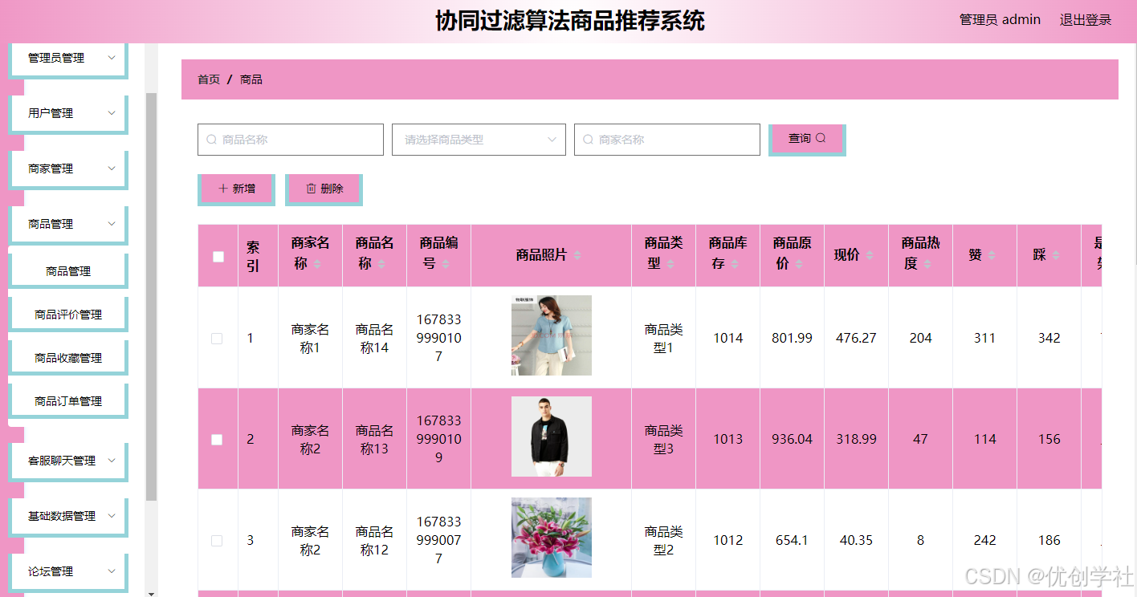
Task: Open the 请选择商品类型 dropdown
Action: point(479,140)
